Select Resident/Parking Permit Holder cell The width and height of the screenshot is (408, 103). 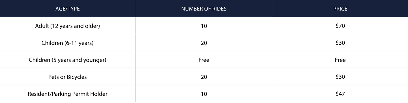coord(68,94)
